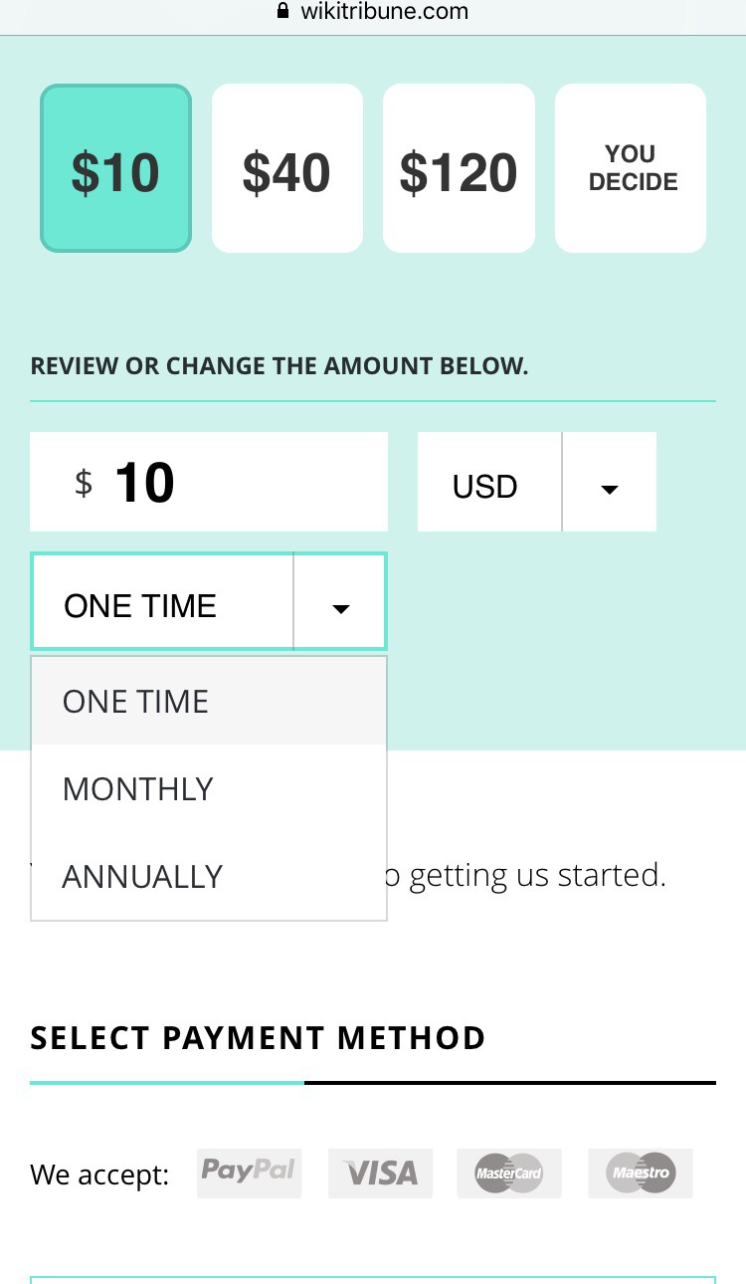Tap the lock icon in address bar

(x=283, y=12)
